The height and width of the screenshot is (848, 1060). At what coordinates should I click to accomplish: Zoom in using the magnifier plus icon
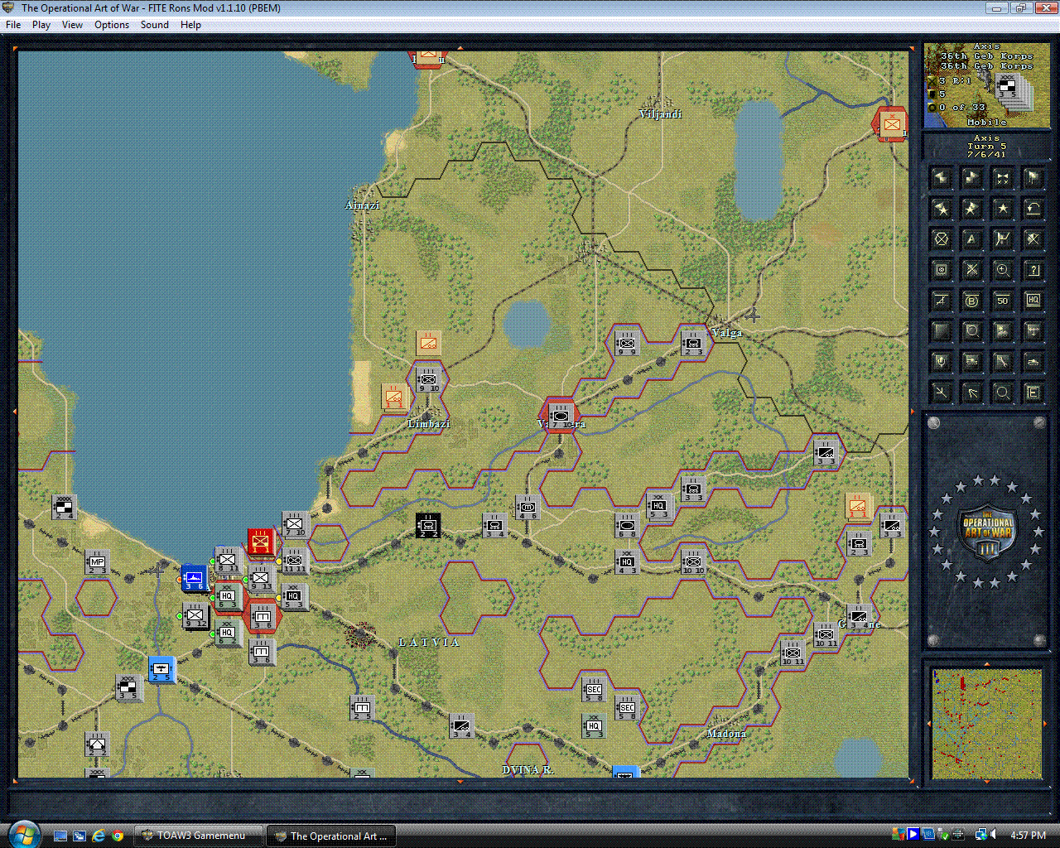tap(1002, 269)
